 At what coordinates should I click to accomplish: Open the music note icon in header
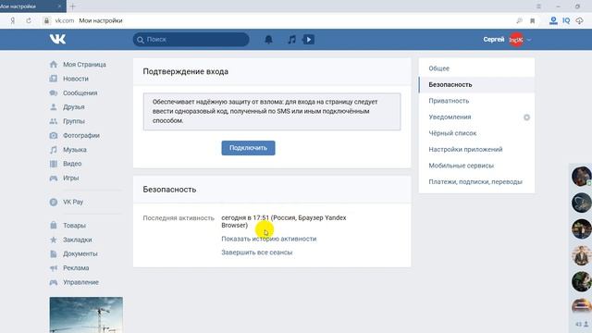pyautogui.click(x=291, y=39)
